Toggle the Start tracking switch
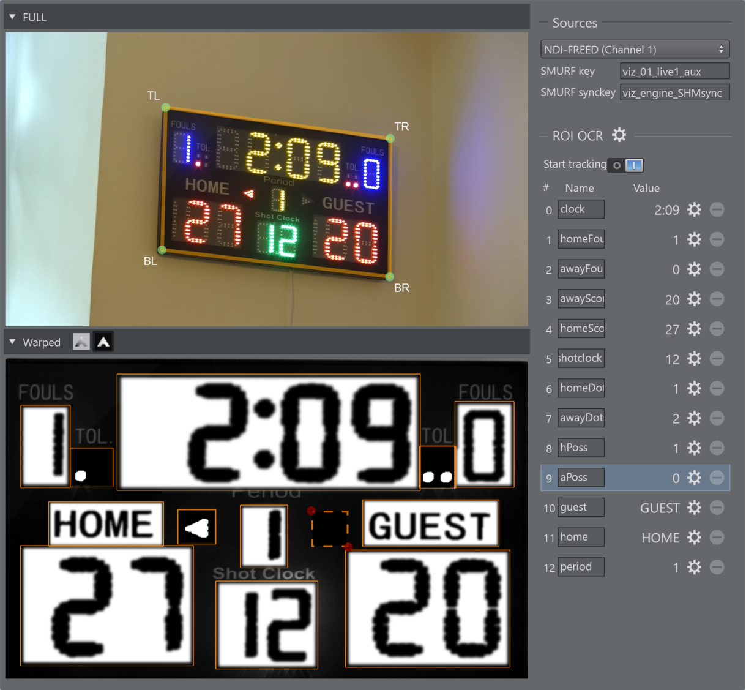 625,165
